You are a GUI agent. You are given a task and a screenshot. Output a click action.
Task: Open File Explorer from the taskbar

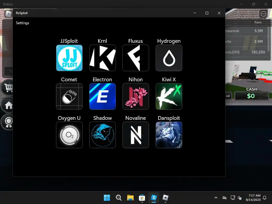click(x=130, y=198)
